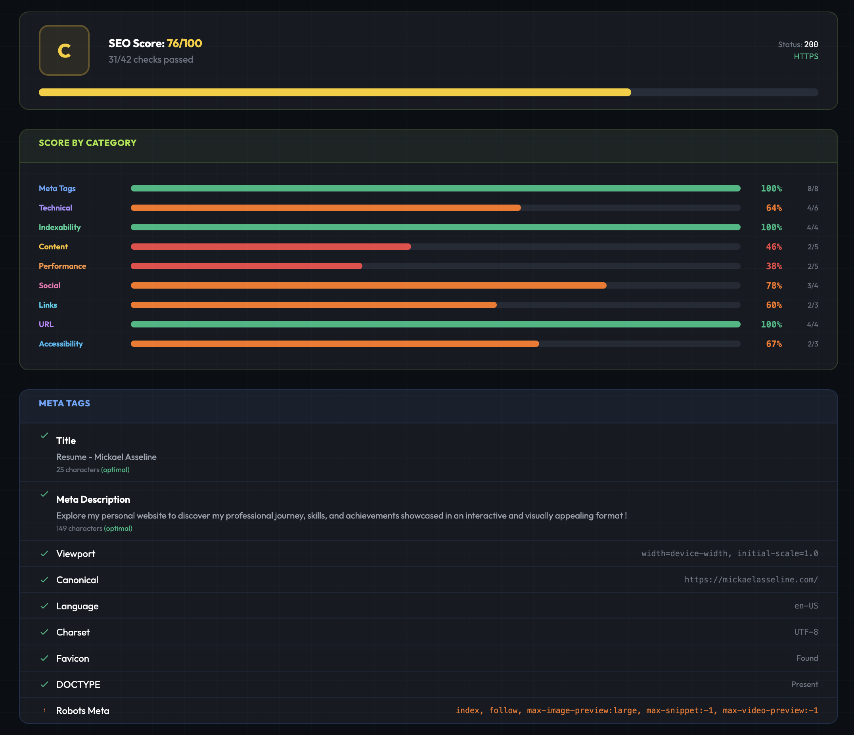Viewport: 854px width, 735px height.
Task: Click the canonical URL mickaelasseline.com
Action: (x=751, y=580)
